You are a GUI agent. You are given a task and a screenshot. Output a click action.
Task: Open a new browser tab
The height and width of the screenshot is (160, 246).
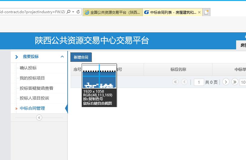tap(206, 12)
